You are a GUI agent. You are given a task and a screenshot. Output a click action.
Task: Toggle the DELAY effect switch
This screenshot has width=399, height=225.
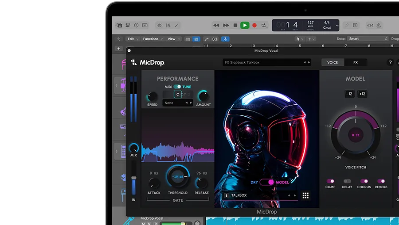tap(347, 181)
